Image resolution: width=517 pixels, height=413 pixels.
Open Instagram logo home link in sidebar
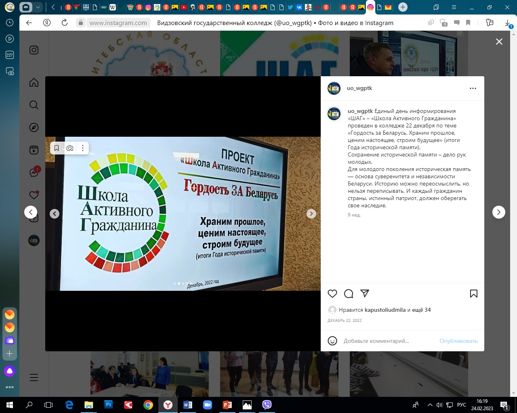pyautogui.click(x=34, y=50)
